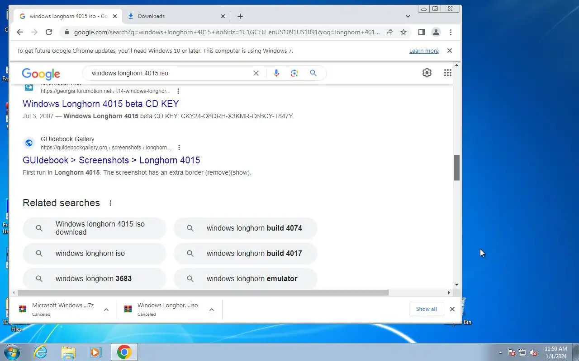Open Windows Media Player from taskbar
This screenshot has height=361, width=579.
pyautogui.click(x=96, y=352)
